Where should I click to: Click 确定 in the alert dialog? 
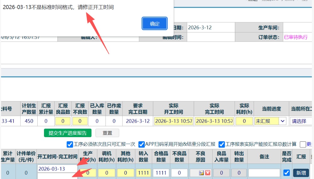(154, 24)
